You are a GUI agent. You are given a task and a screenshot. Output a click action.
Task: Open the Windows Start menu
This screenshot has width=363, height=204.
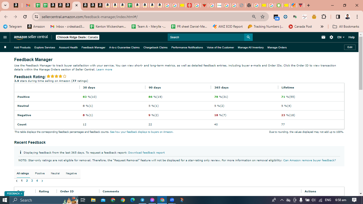tap(5, 200)
